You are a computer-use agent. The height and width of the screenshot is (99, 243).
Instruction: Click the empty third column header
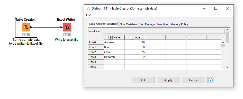click(x=155, y=37)
